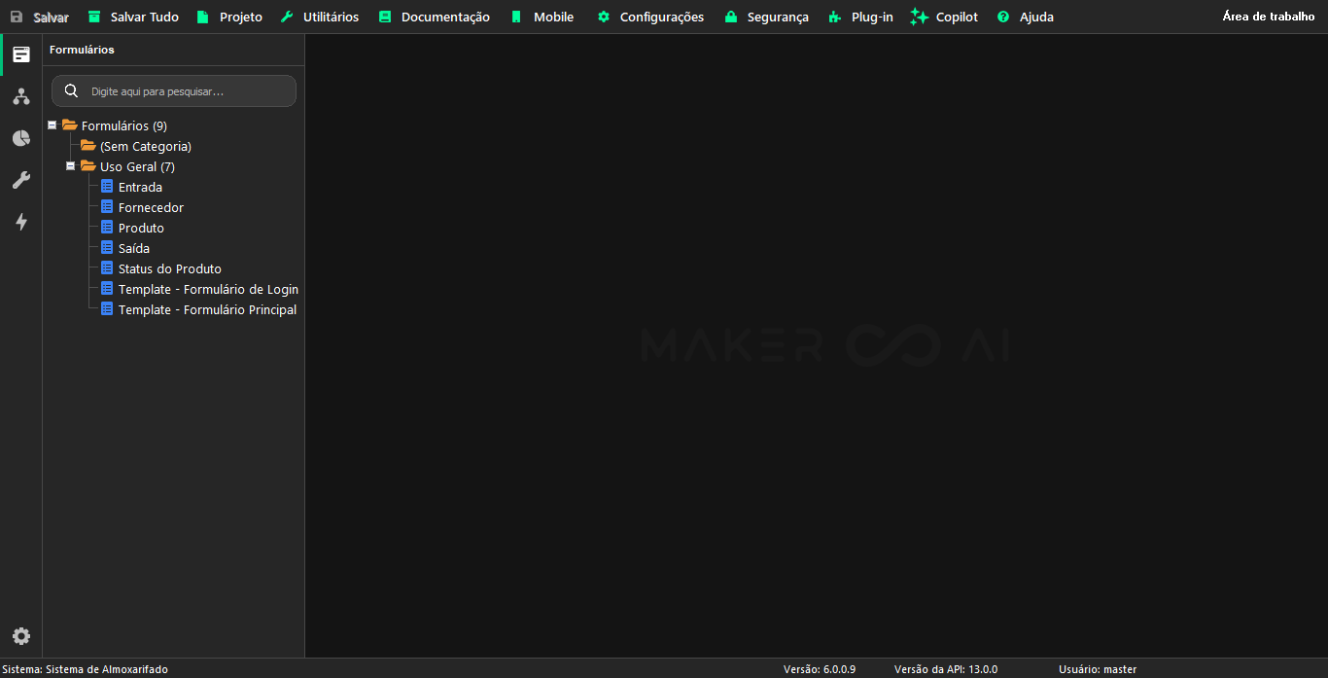Viewport: 1328px width, 678px height.
Task: Select the Entrada form
Action: (x=140, y=187)
